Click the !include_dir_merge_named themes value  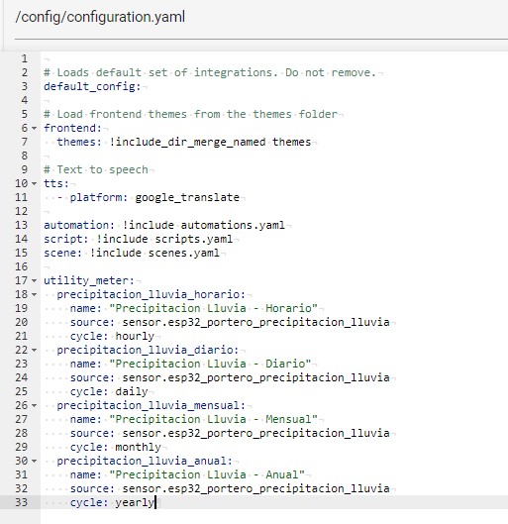(210, 142)
